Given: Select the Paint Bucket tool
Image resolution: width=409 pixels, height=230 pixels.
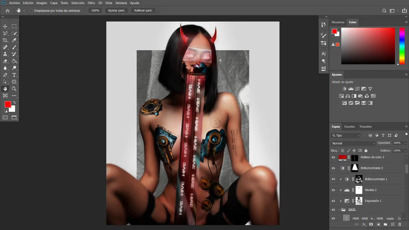Looking at the screenshot, I should tap(14, 61).
